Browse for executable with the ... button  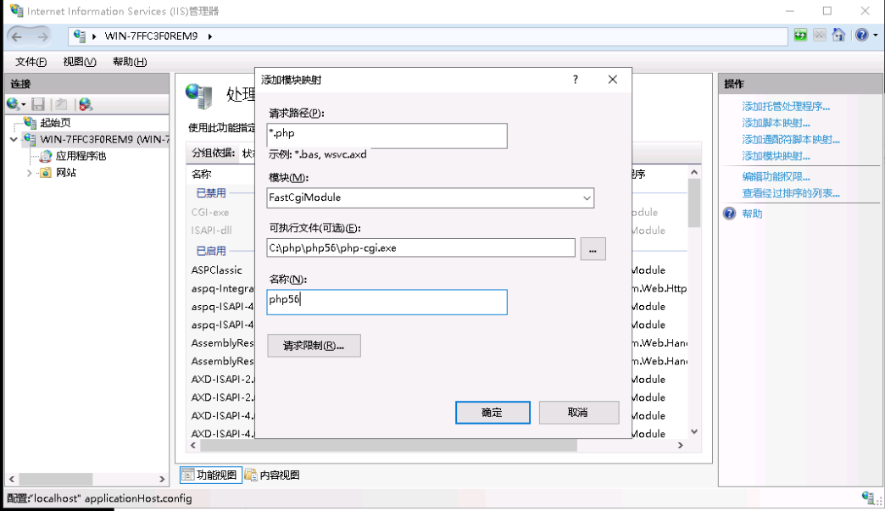593,248
